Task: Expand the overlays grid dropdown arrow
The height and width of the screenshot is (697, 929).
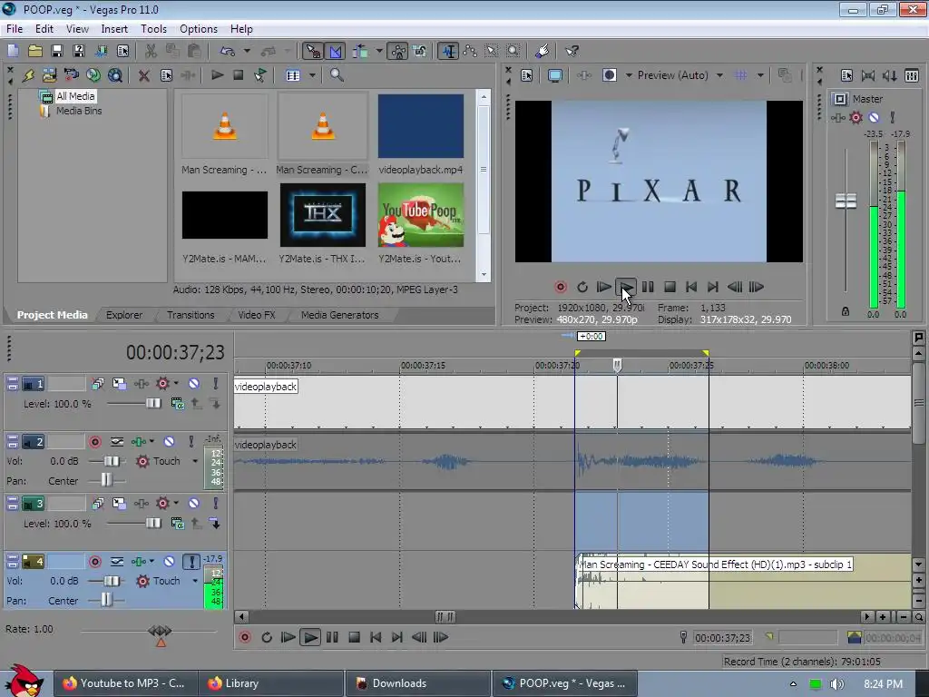Action: [760, 75]
